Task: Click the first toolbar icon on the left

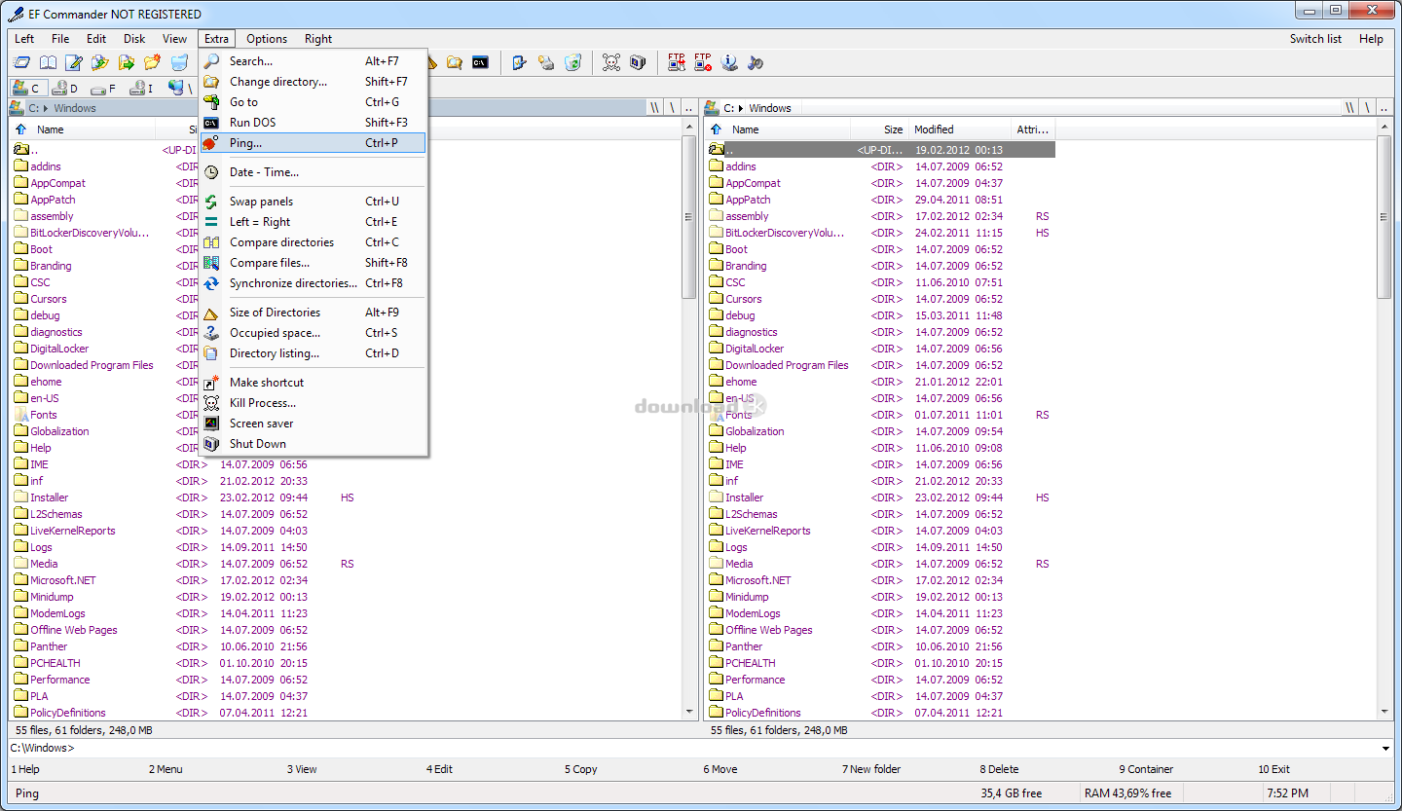Action: [20, 63]
